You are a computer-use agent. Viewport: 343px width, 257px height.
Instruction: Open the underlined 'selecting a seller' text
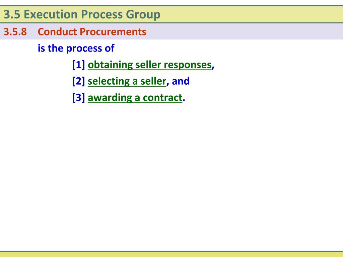(x=127, y=81)
